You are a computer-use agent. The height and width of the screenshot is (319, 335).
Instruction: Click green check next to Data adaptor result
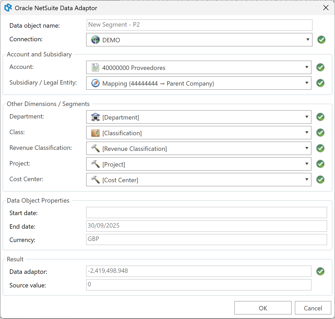coord(320,271)
